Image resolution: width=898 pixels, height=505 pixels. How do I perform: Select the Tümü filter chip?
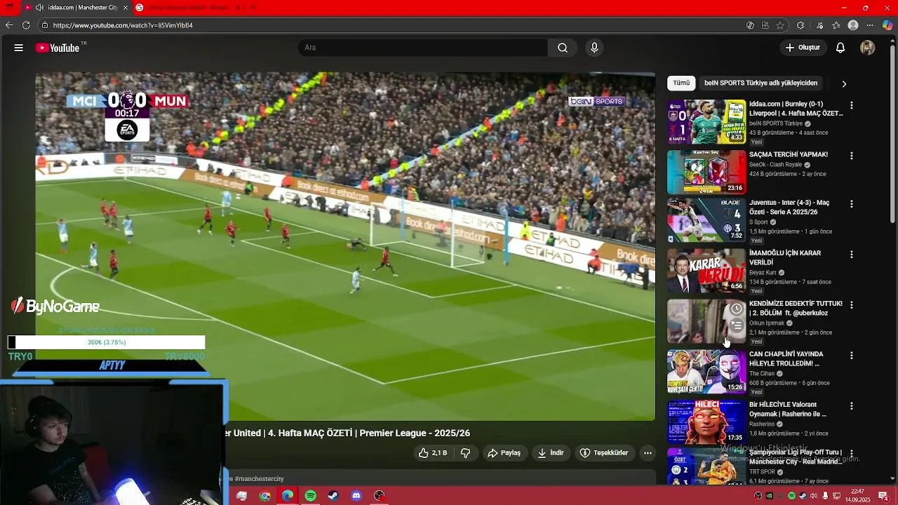(x=681, y=83)
